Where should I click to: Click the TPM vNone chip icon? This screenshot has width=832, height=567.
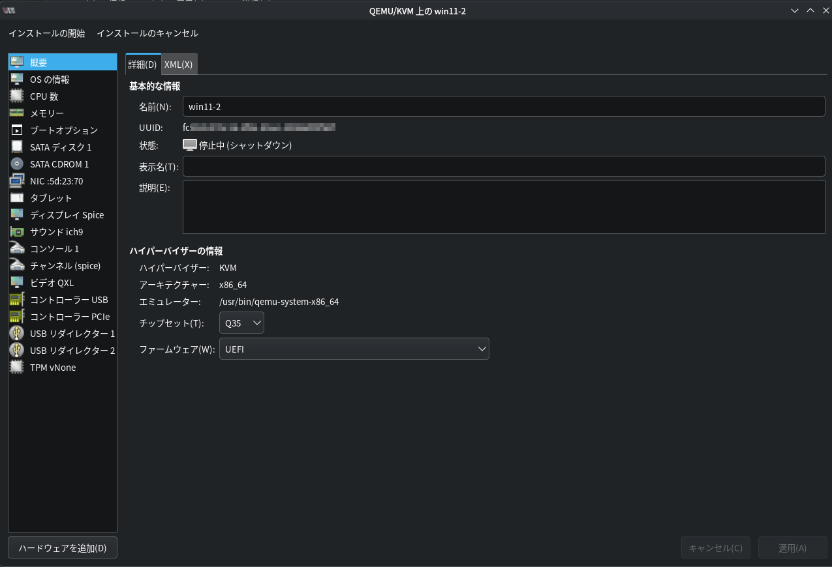pos(17,368)
